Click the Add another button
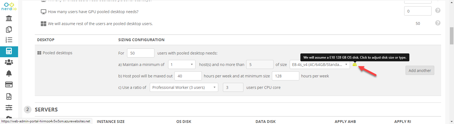 (419, 71)
